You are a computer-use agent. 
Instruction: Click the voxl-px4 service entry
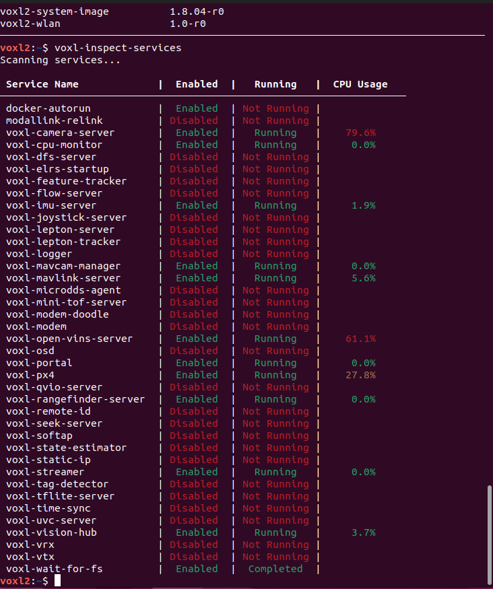30,375
